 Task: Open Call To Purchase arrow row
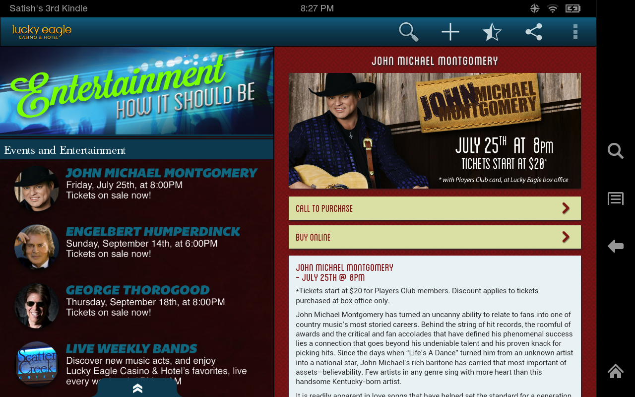tap(435, 208)
